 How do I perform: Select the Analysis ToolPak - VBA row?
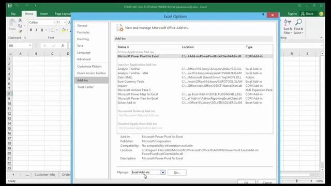point(195,73)
